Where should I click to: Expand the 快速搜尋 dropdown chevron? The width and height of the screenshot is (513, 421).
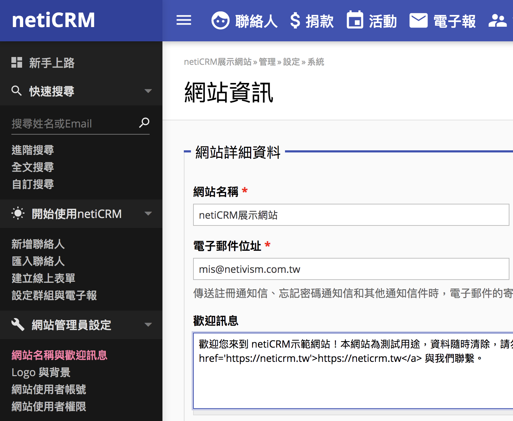tap(148, 91)
